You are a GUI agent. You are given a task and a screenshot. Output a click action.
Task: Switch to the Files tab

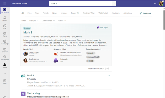[x=29, y=13]
